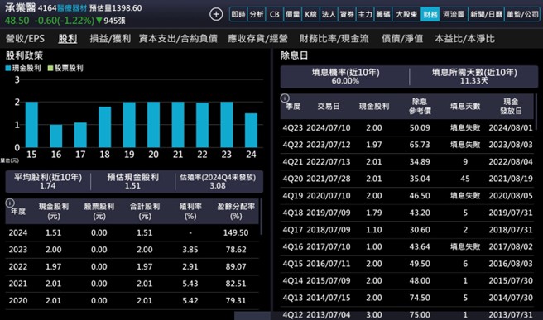The width and height of the screenshot is (543, 320).
Task: Select the 財務比率/現金流 sub-tab
Action: (334, 39)
